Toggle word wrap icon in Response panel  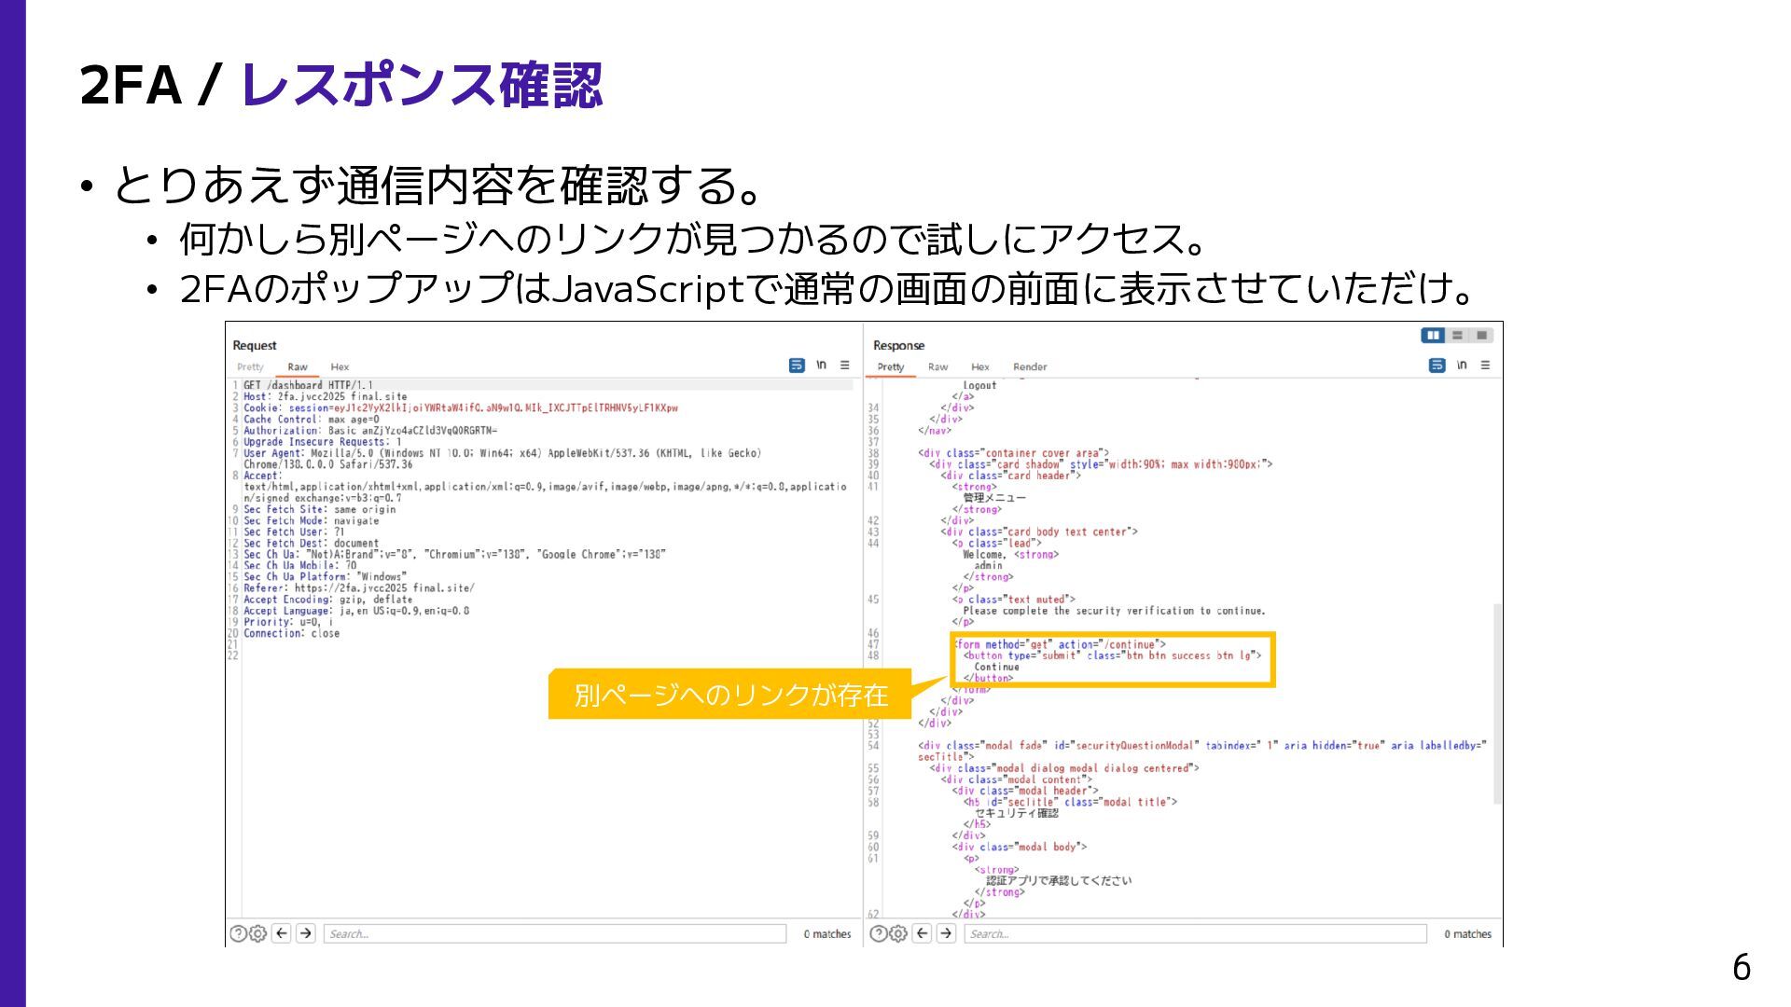coord(1437,366)
